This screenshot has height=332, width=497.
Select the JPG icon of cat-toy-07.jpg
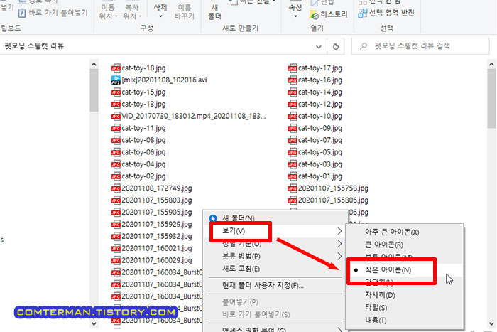[293, 140]
